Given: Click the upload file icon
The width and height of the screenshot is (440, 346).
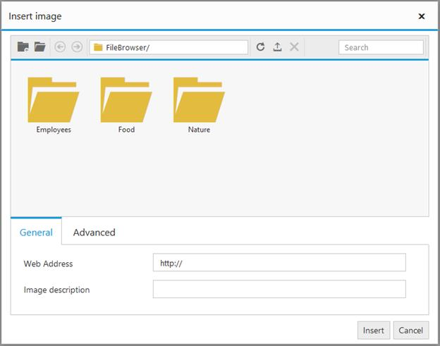Looking at the screenshot, I should point(277,47).
